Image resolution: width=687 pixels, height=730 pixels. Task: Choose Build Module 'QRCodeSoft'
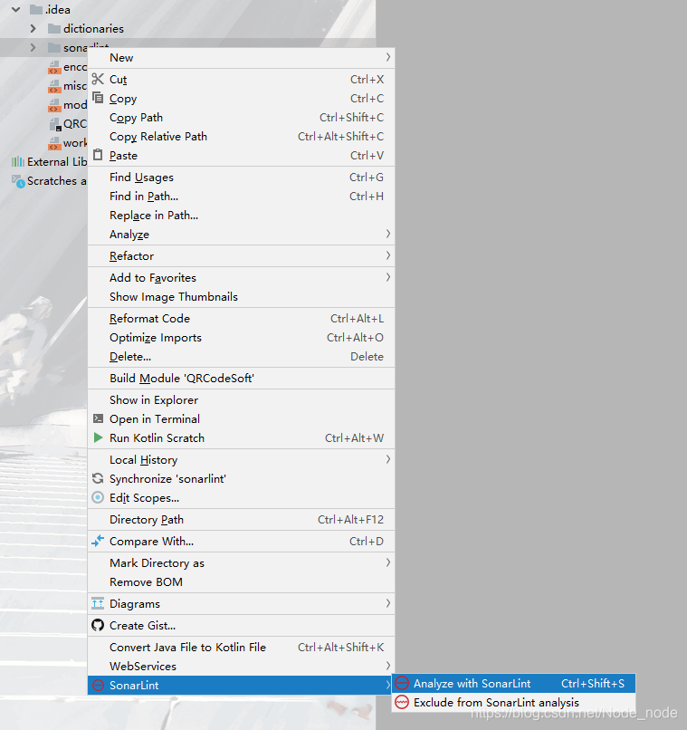coord(241,378)
